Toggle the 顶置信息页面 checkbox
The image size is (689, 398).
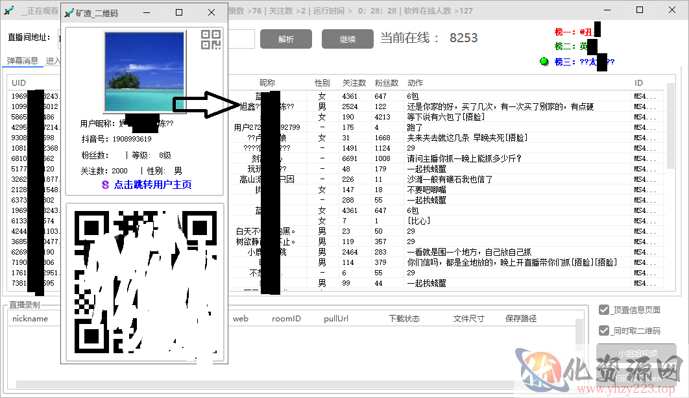point(604,310)
